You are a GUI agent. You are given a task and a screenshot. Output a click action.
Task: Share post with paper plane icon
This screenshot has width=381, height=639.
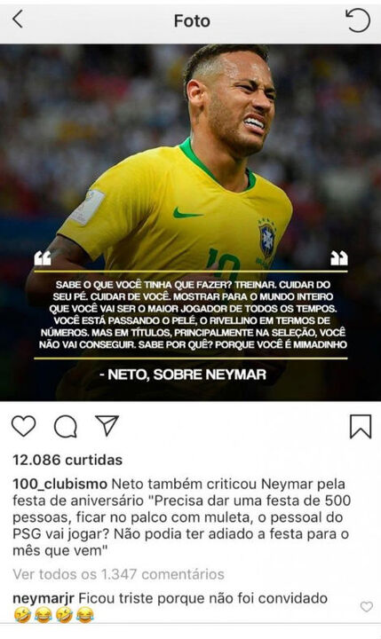(107, 425)
